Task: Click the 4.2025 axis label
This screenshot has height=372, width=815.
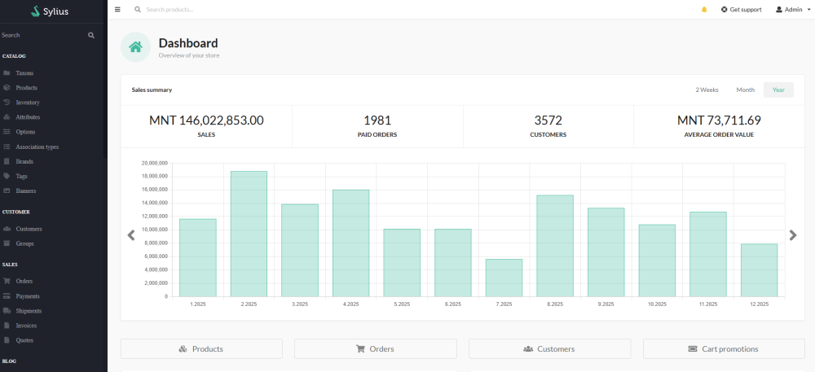Action: coord(350,304)
